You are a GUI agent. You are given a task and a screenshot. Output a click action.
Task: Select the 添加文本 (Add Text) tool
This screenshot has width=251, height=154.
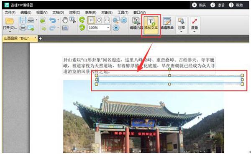pos(151,25)
